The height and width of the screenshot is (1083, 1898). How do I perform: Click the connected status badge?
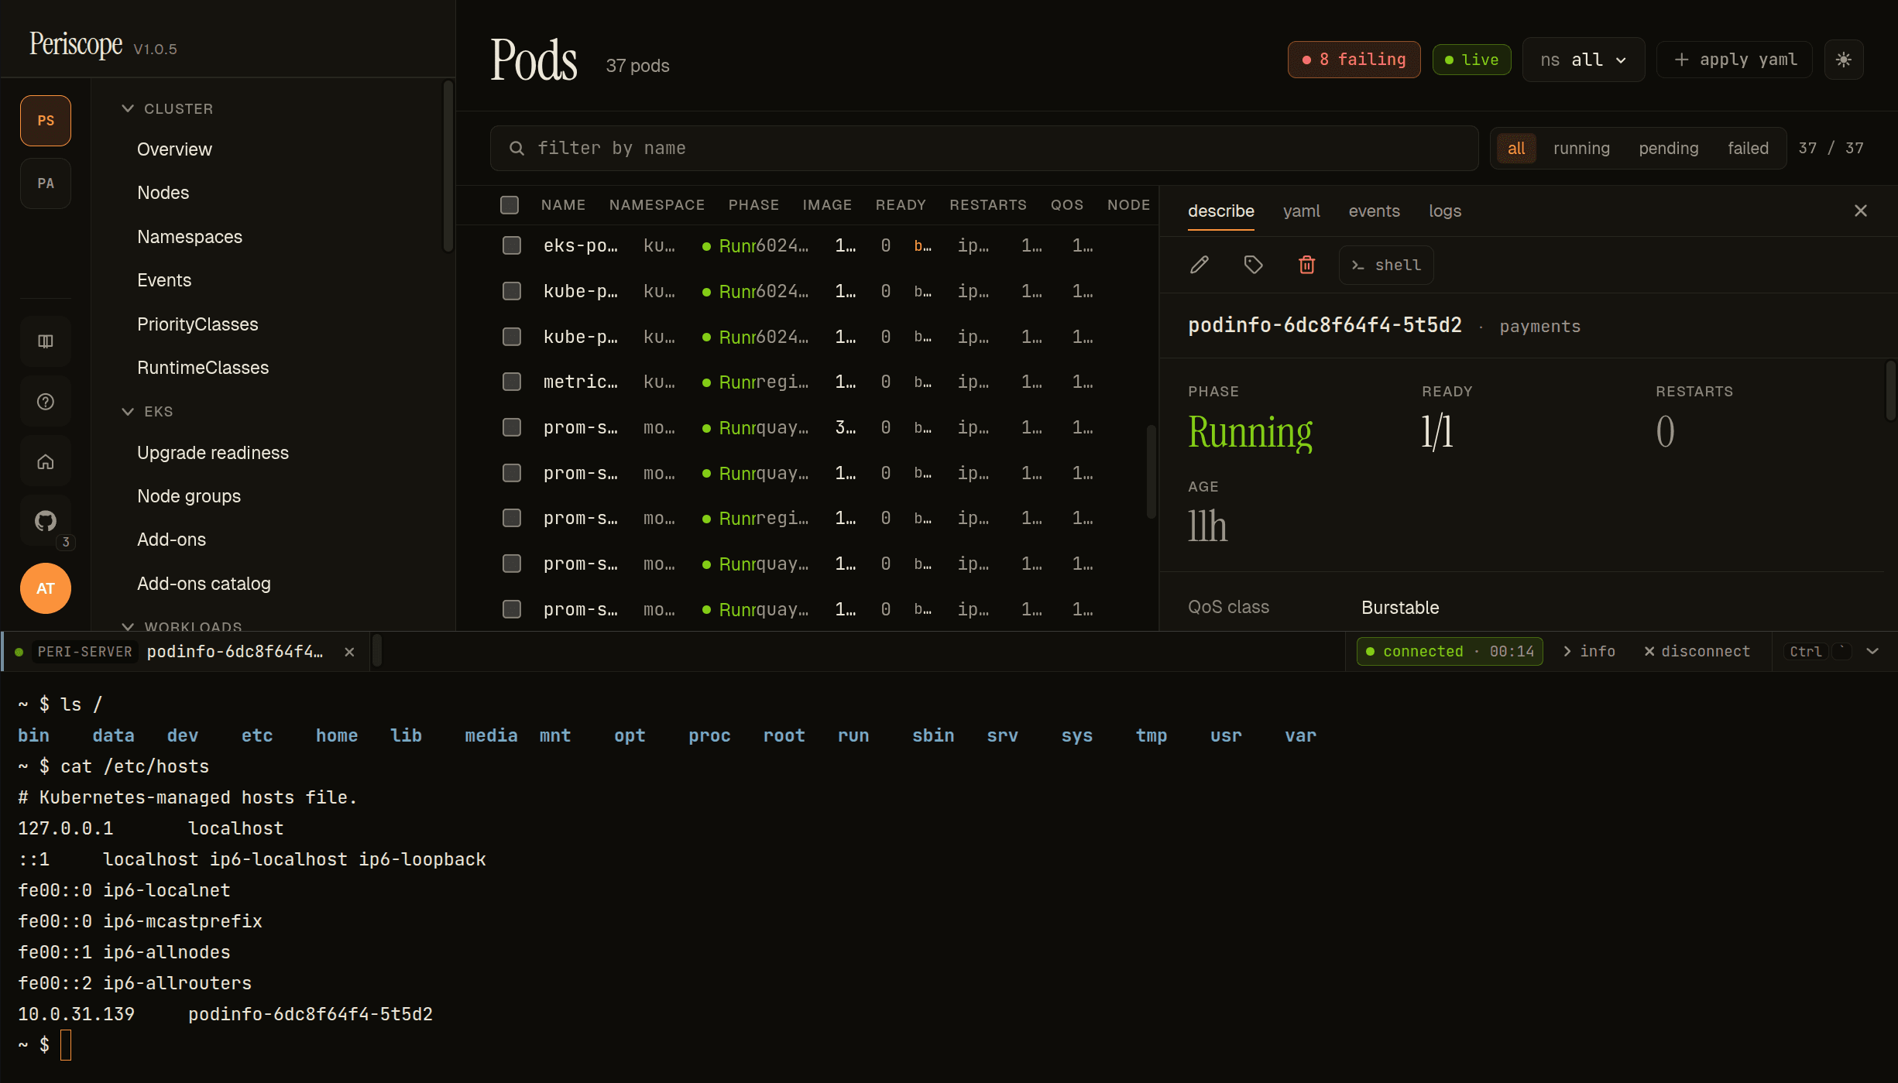[x=1450, y=652]
